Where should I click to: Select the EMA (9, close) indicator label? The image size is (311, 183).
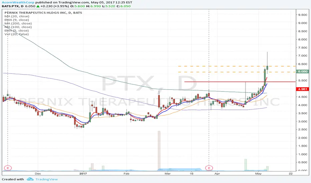[17, 20]
